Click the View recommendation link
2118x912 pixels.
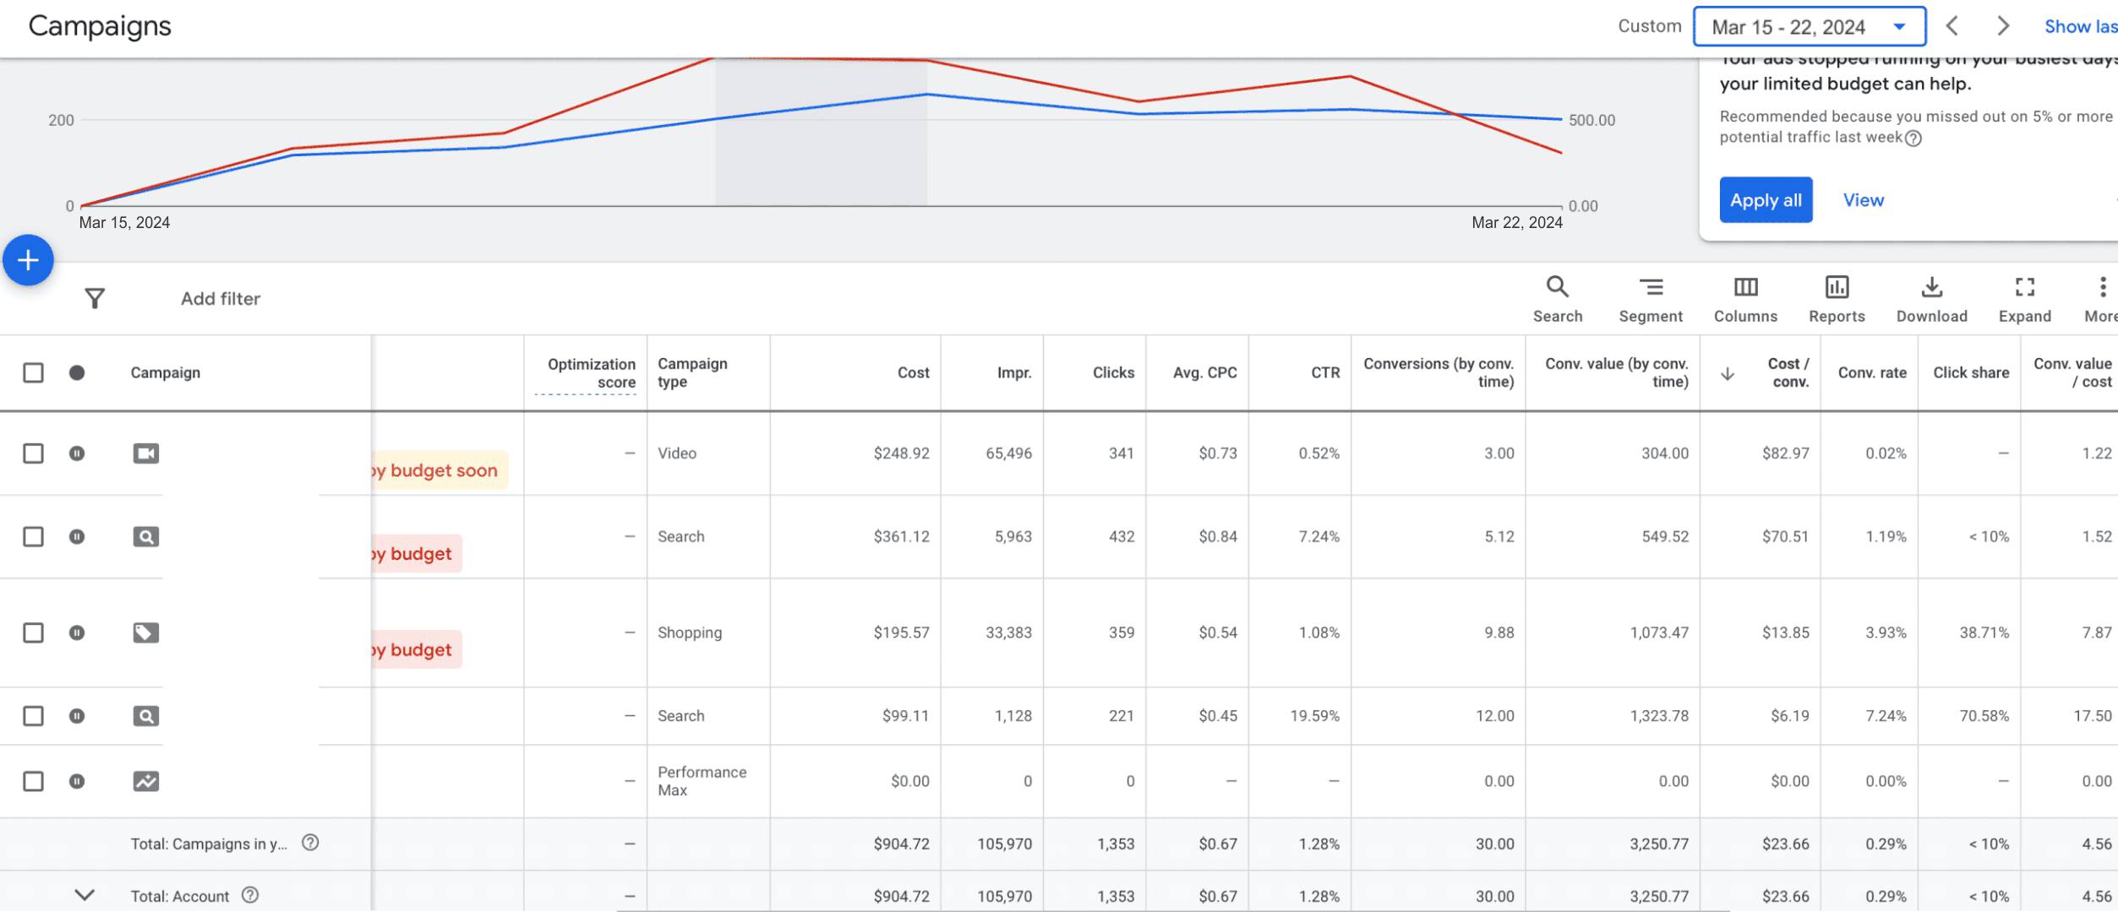pyautogui.click(x=1863, y=200)
